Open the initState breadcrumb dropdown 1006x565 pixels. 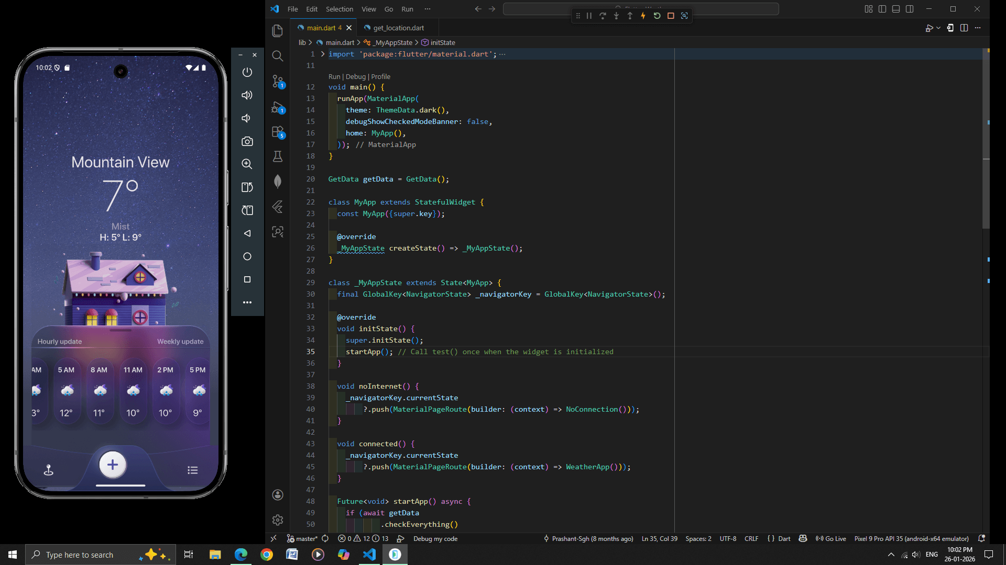(x=443, y=42)
